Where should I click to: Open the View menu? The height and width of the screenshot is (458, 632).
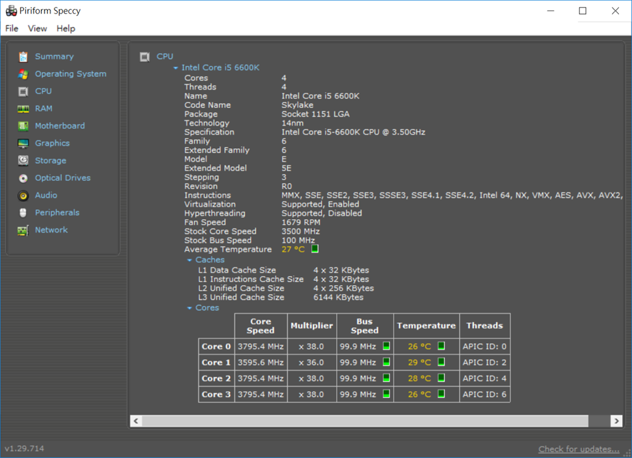coord(37,28)
